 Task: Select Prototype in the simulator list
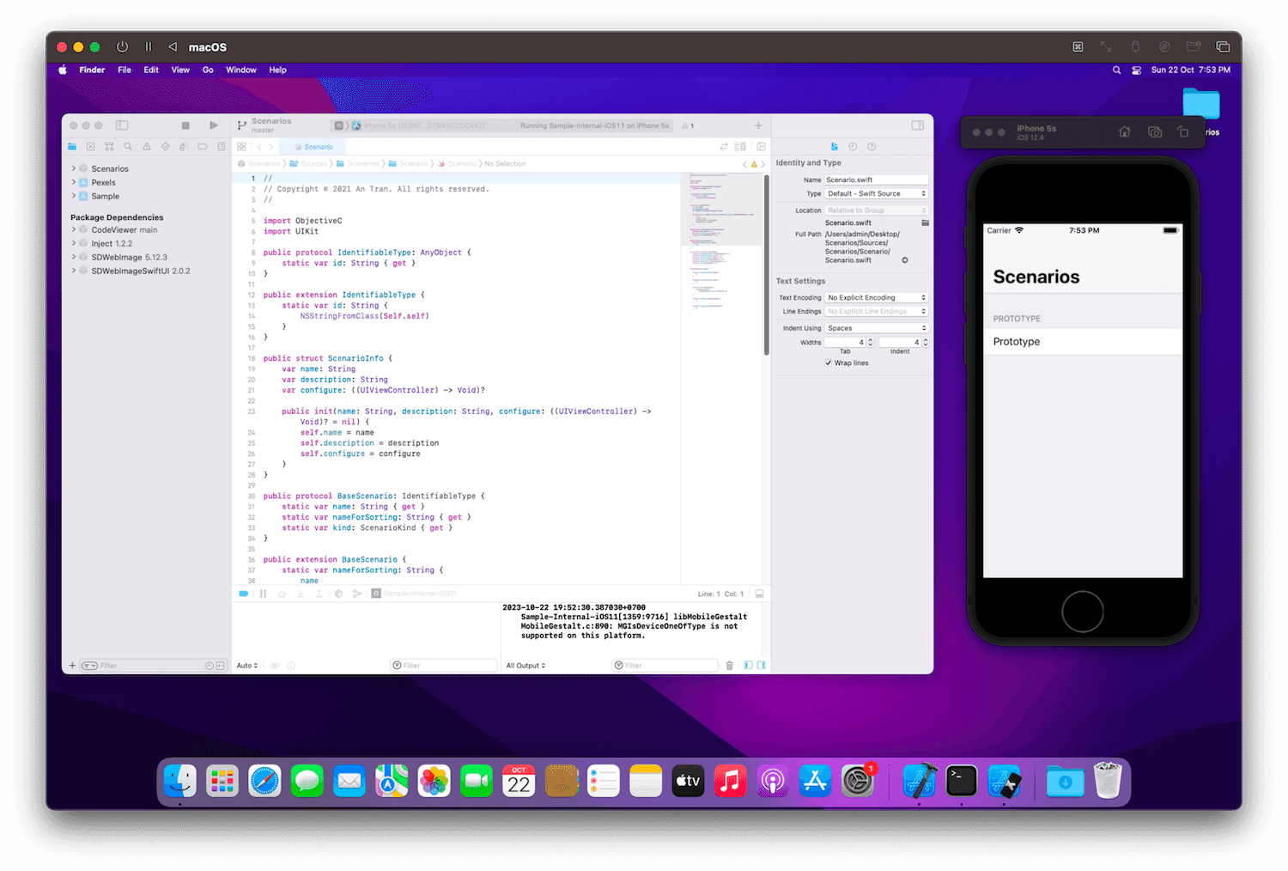pos(1083,341)
